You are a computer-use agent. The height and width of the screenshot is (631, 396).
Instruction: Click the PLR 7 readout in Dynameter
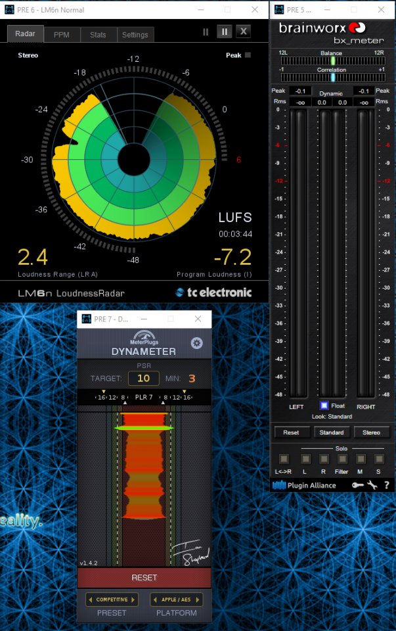tap(144, 397)
